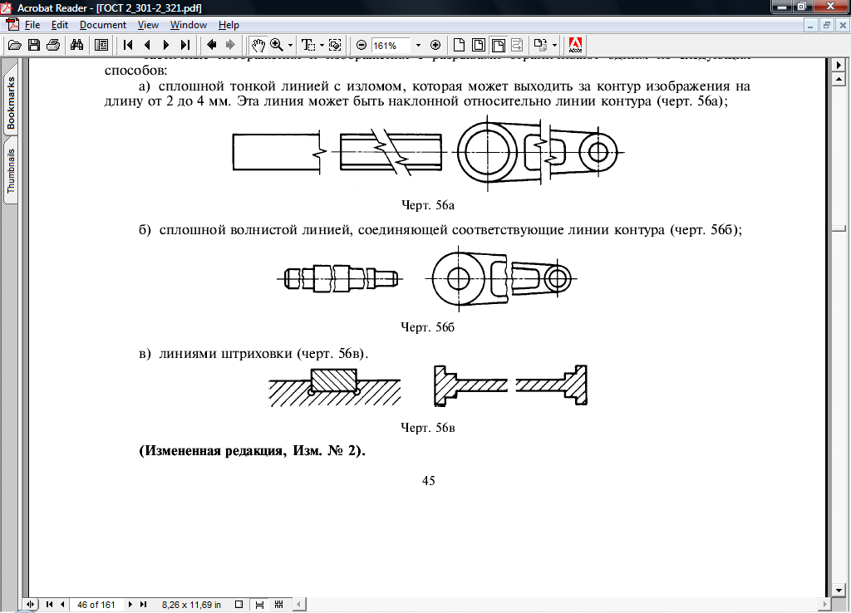Open Find with the binoculars icon

click(77, 45)
